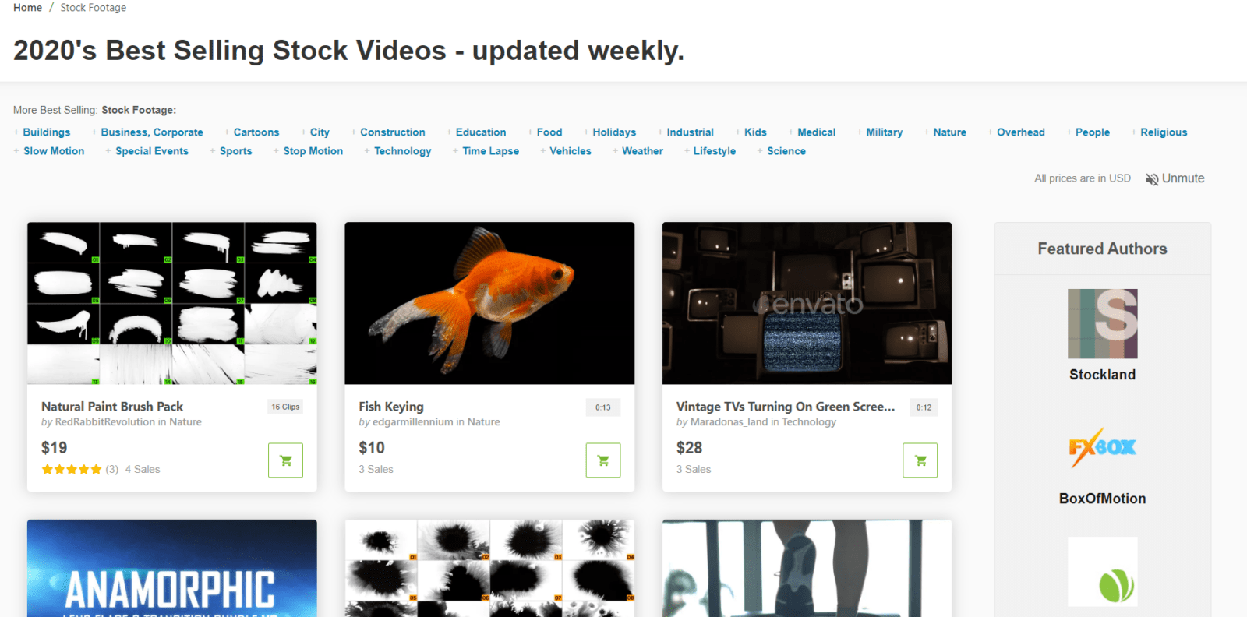Click the Stockland author avatar

pos(1102,323)
